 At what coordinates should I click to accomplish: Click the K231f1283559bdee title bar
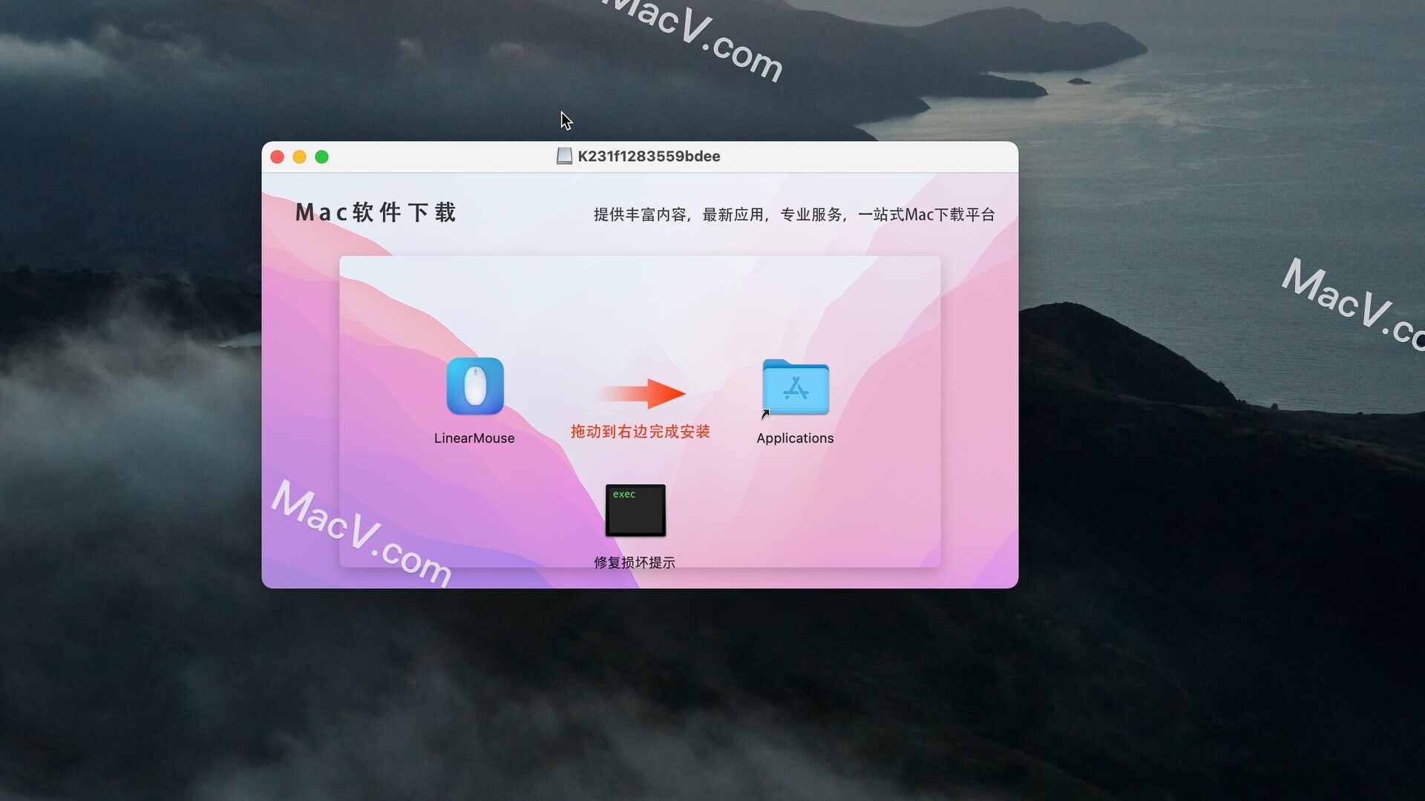(x=640, y=156)
